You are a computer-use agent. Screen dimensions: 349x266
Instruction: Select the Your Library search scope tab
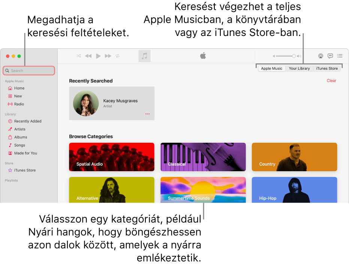click(299, 69)
